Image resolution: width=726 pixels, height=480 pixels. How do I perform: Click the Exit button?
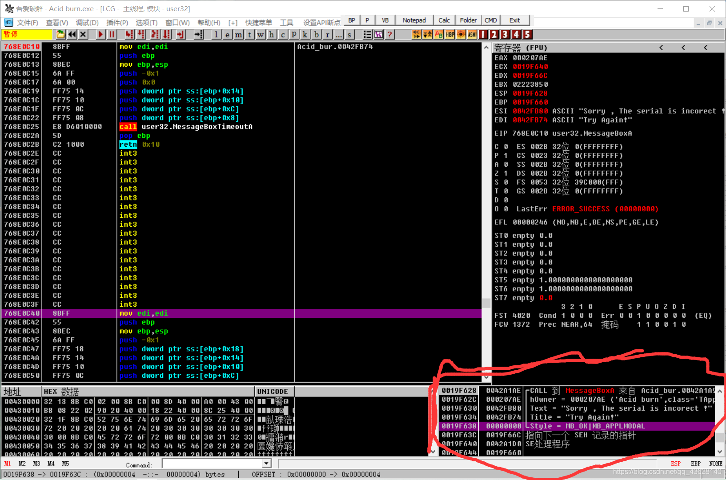coord(515,20)
